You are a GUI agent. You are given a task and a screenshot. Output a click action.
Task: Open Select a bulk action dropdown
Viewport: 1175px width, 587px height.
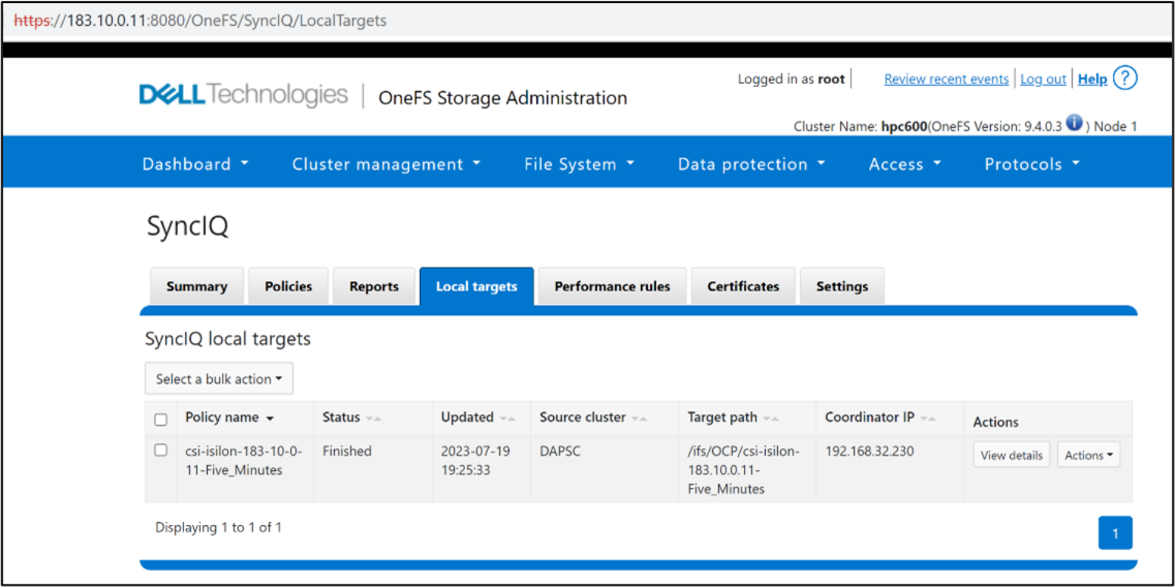pyautogui.click(x=219, y=379)
